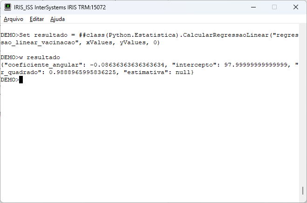Click the blinking cursor after the last DEMO> prompt
Screen dimensions: 307x203
coord(21,80)
